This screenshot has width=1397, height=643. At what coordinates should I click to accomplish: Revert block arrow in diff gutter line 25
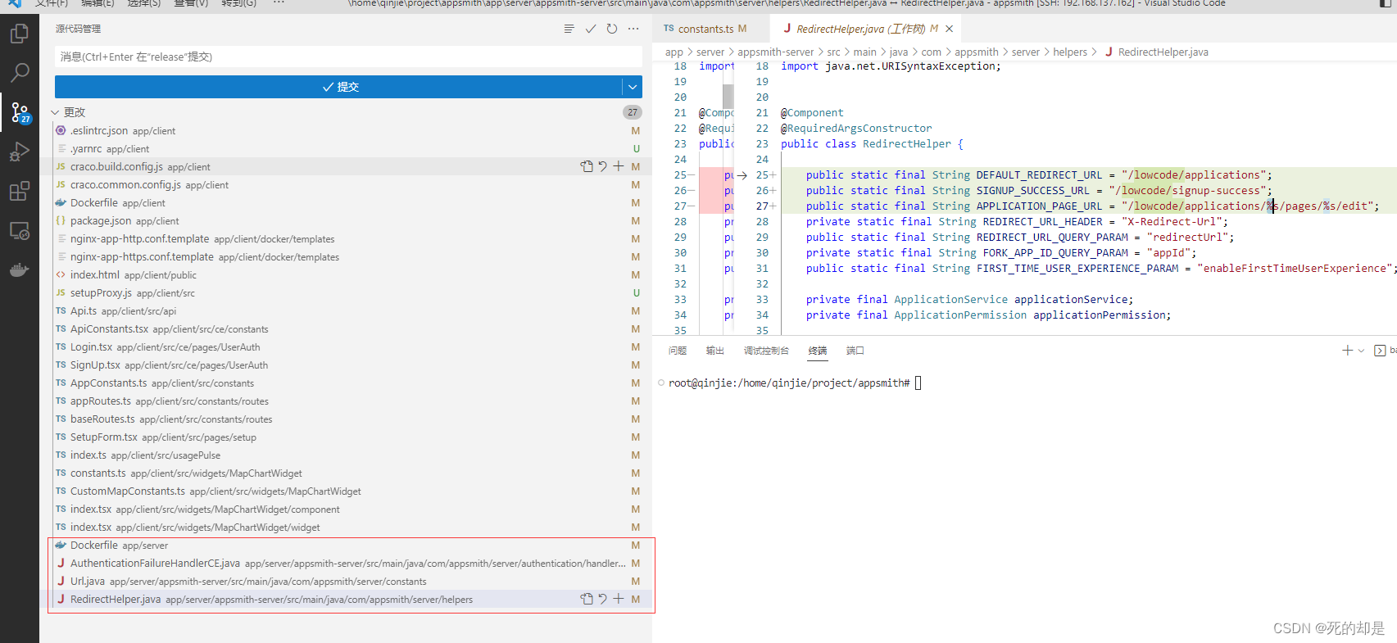[x=742, y=175]
